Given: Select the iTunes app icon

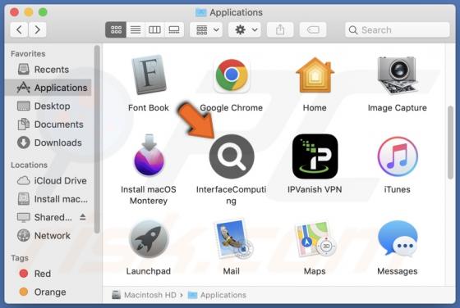Looking at the screenshot, I should tap(398, 156).
